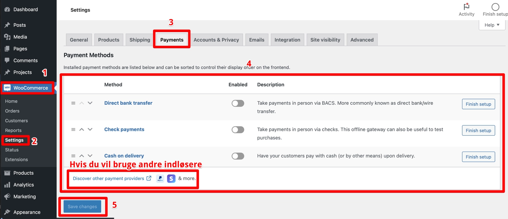Grab the Direct bank transfer drag handle
The image size is (508, 219).
(x=73, y=103)
